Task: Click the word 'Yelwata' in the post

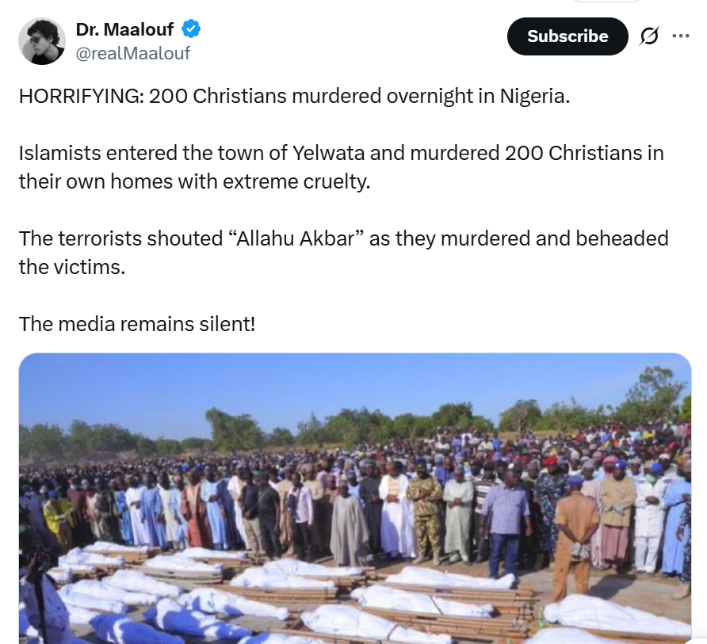Action: pyautogui.click(x=328, y=153)
